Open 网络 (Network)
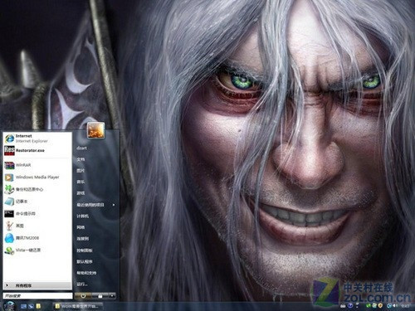This screenshot has height=311, width=415. point(81,227)
